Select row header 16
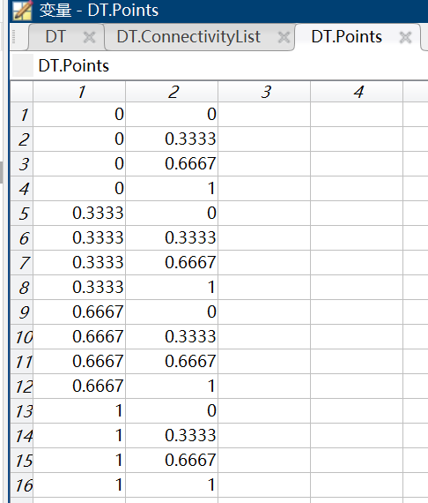 (22, 485)
